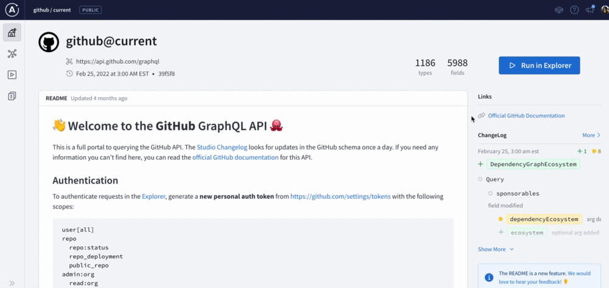
Task: Click the PUBLIC badge
Action: pyautogui.click(x=91, y=10)
